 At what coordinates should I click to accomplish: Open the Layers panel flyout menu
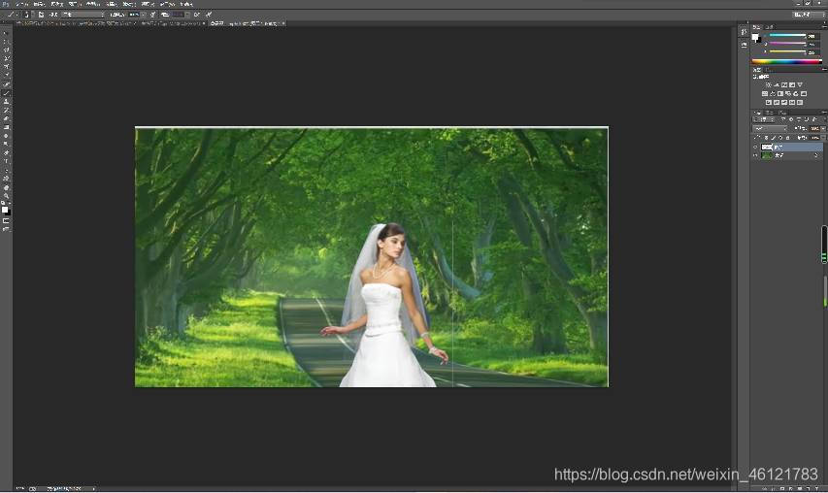tap(825, 113)
